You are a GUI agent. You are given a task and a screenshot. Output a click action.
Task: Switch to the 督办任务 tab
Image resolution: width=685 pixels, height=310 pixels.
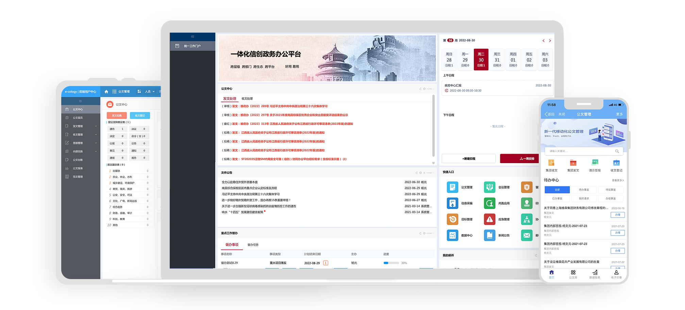pyautogui.click(x=253, y=245)
